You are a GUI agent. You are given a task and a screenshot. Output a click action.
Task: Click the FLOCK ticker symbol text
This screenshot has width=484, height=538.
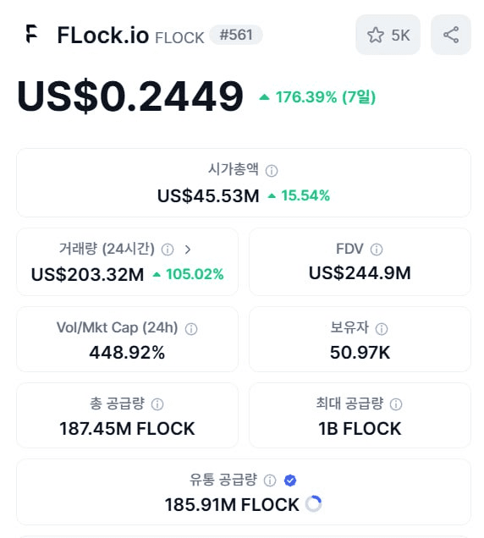[x=179, y=37]
